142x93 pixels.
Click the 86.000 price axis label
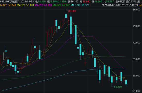pos(137,10)
